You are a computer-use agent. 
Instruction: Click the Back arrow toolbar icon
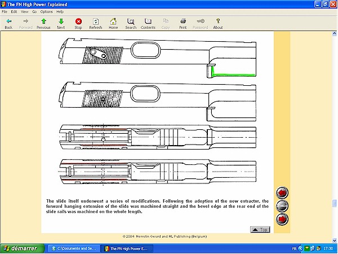coord(8,21)
